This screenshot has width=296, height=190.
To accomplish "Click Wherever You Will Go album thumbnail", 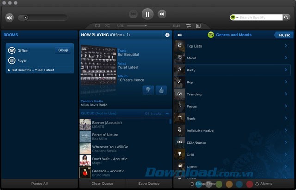I will tap(85, 148).
